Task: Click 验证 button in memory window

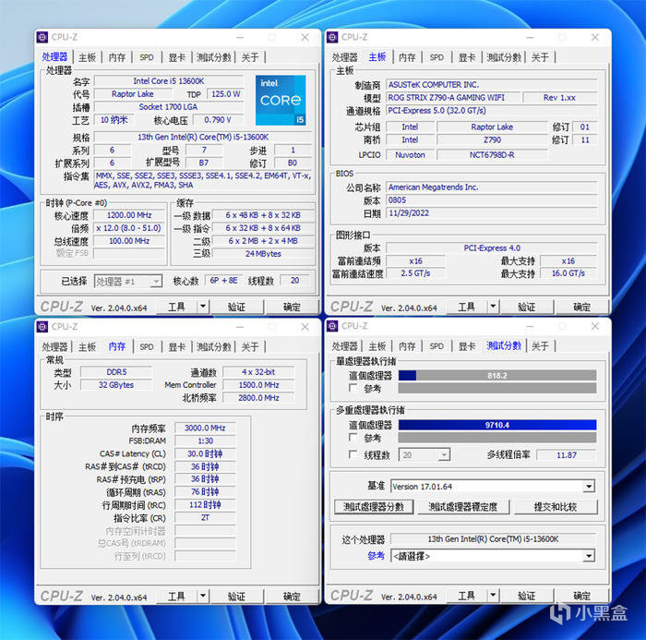Action: (x=236, y=597)
